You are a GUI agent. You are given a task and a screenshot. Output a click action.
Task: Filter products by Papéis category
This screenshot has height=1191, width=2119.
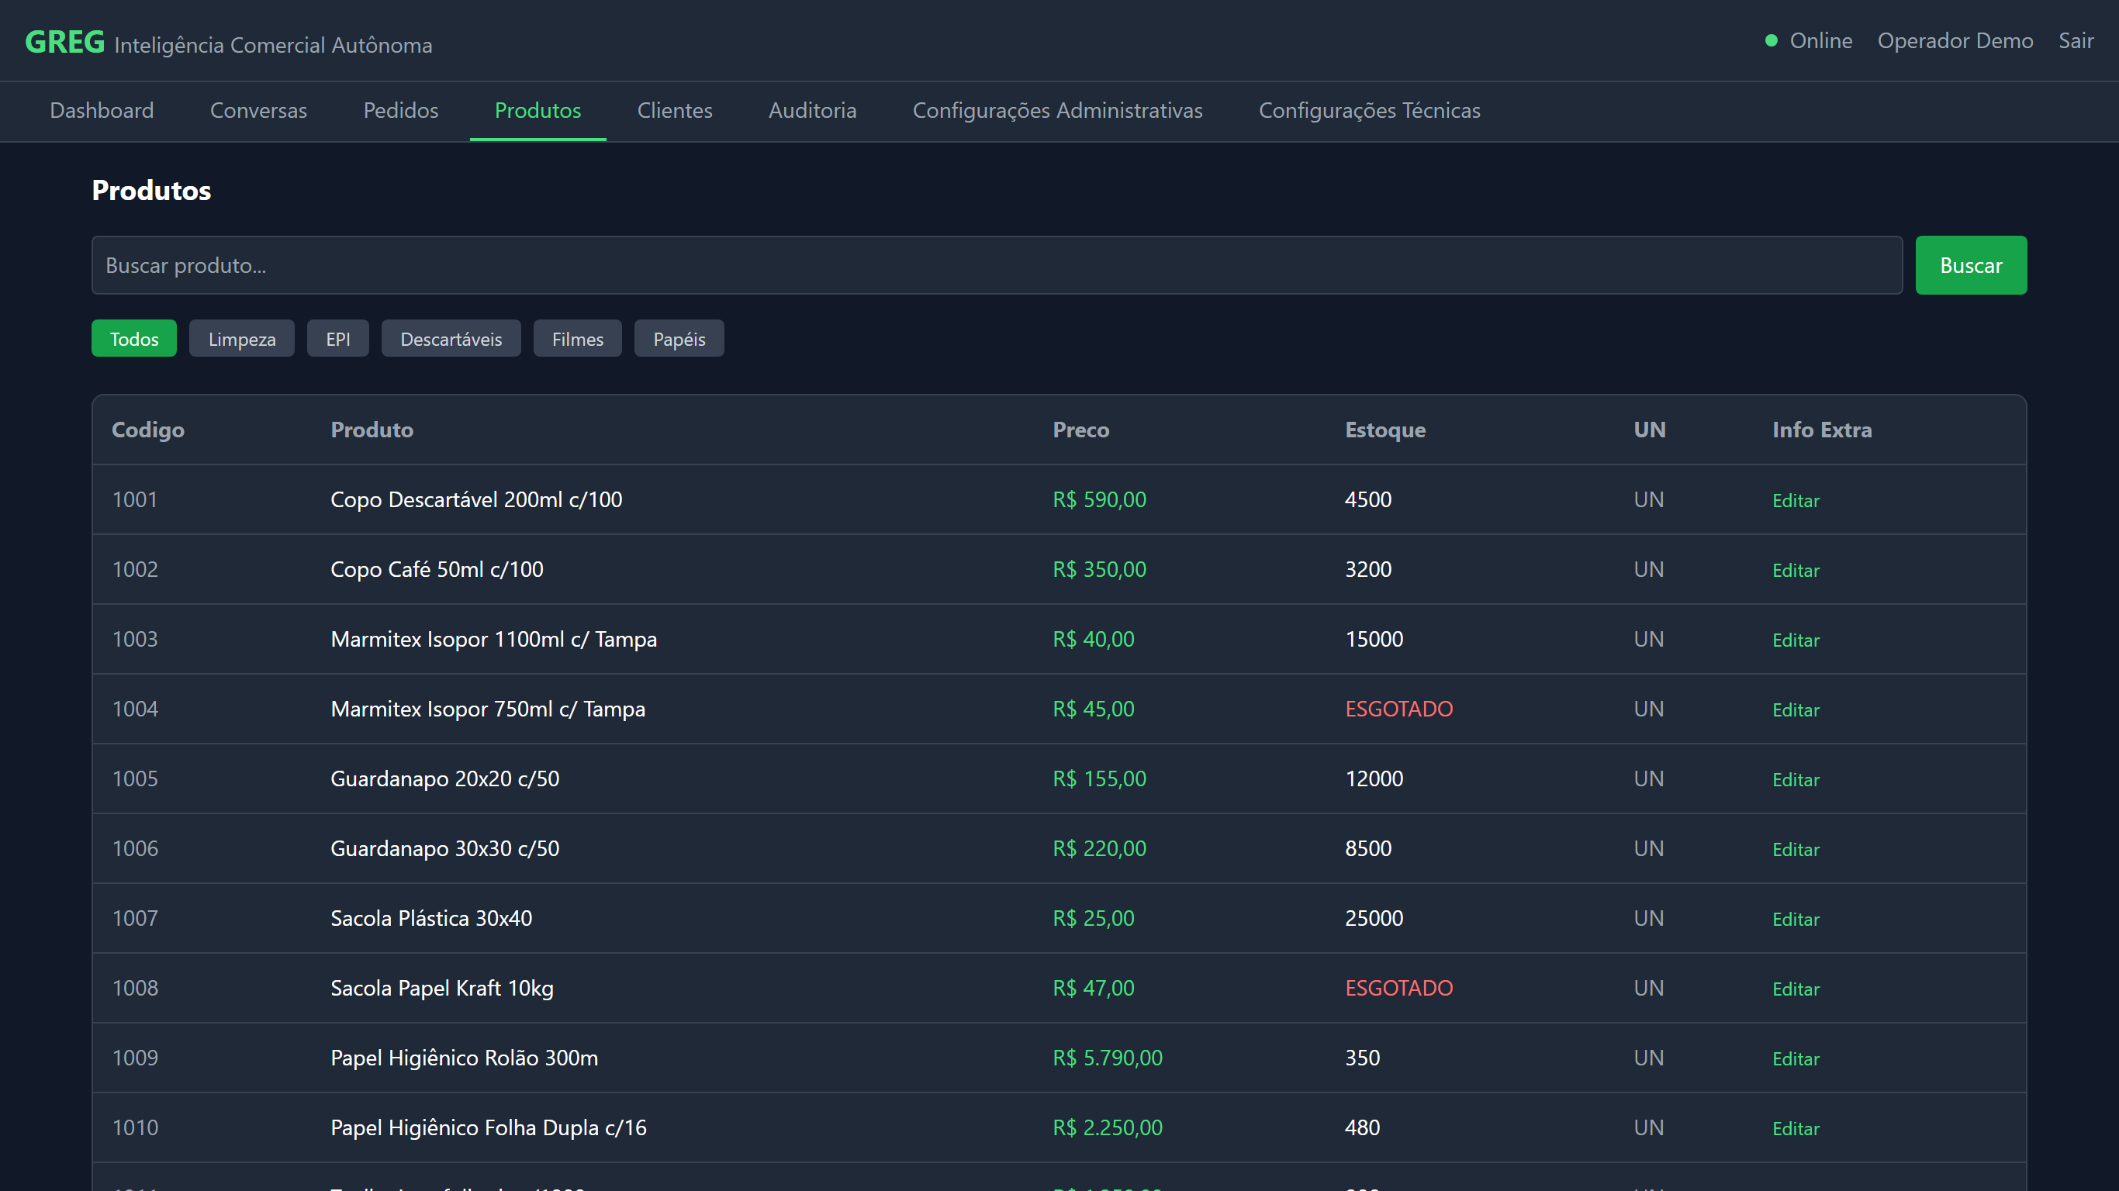[679, 339]
